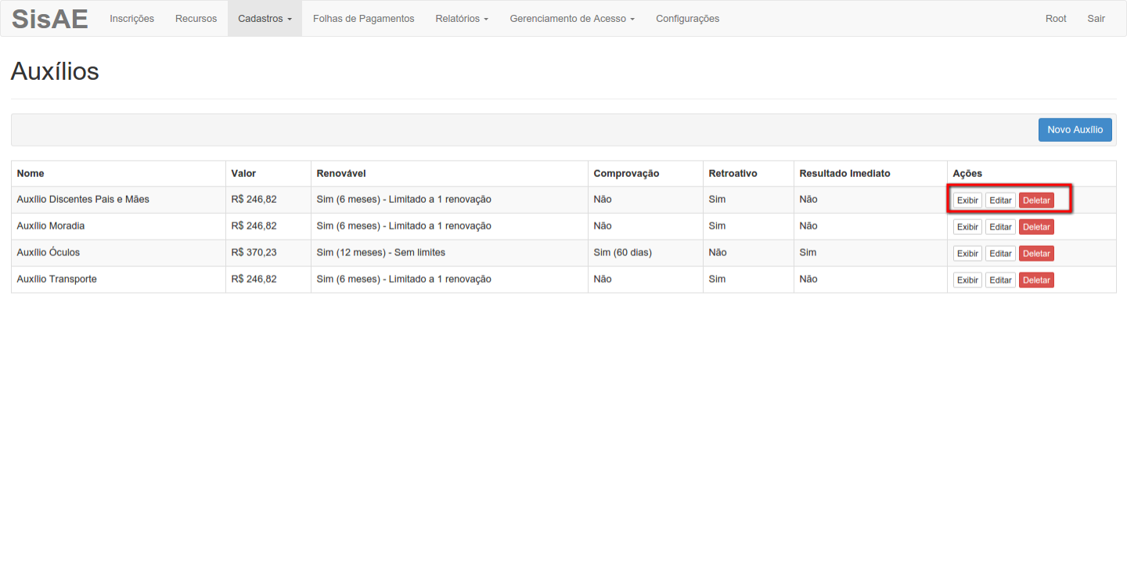Click the Root user link
1127x581 pixels.
pyautogui.click(x=1056, y=18)
